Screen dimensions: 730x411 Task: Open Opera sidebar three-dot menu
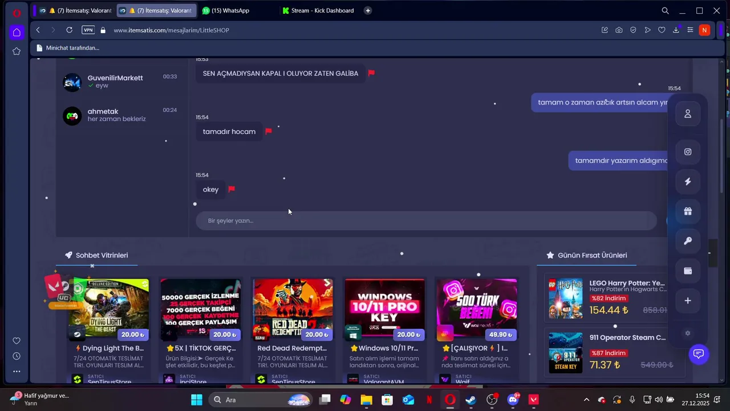click(17, 372)
